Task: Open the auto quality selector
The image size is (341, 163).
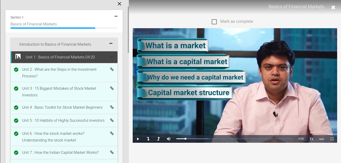Action: click(x=322, y=139)
